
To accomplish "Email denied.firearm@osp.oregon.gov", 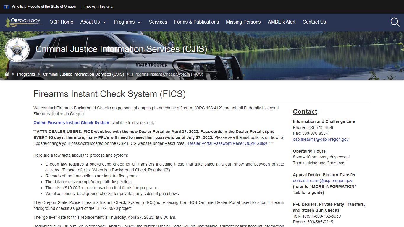I will click(x=323, y=181).
